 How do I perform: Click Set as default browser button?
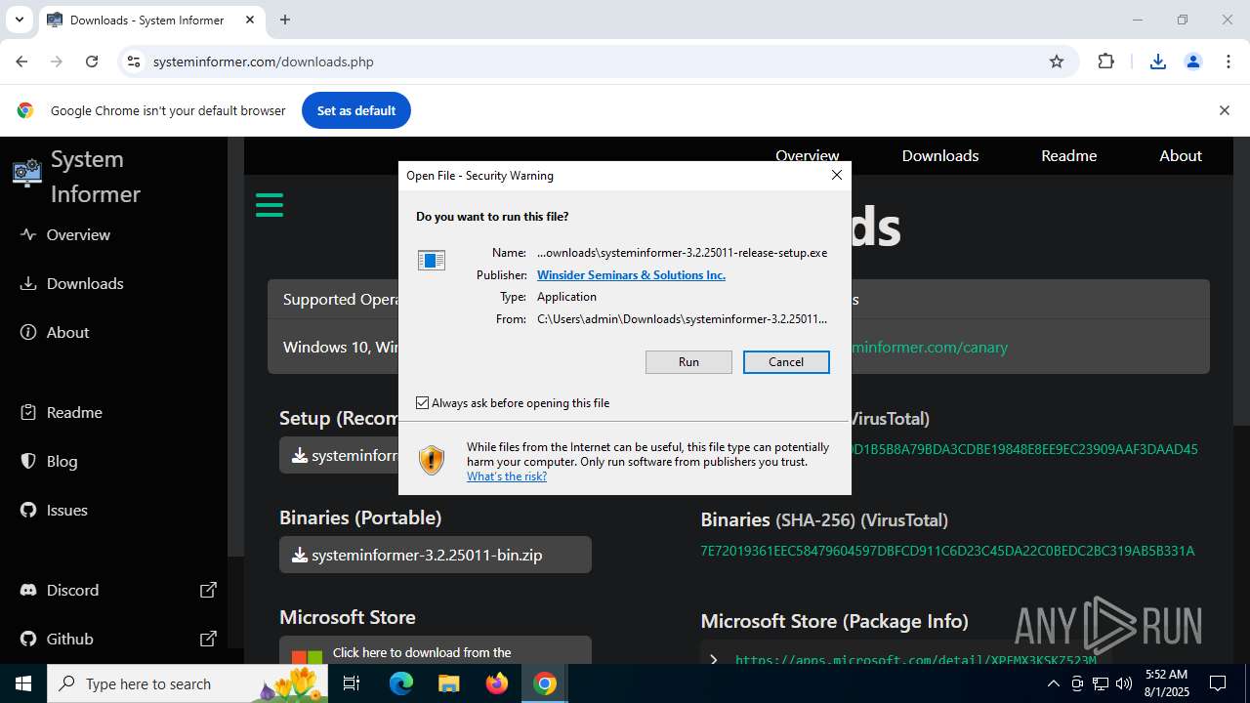(x=356, y=110)
